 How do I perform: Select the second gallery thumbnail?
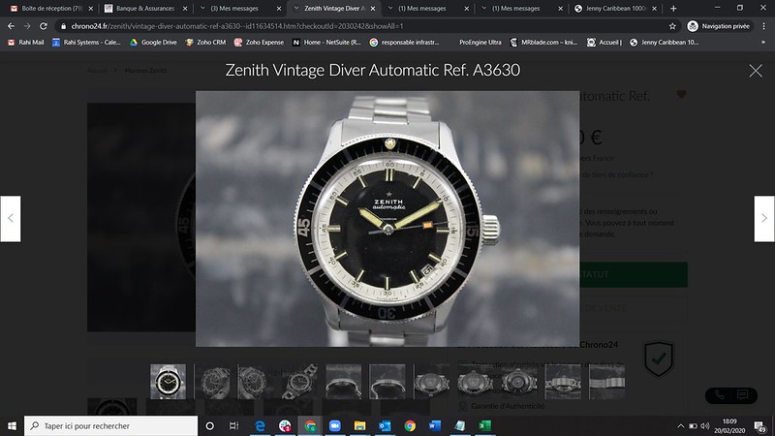(212, 382)
